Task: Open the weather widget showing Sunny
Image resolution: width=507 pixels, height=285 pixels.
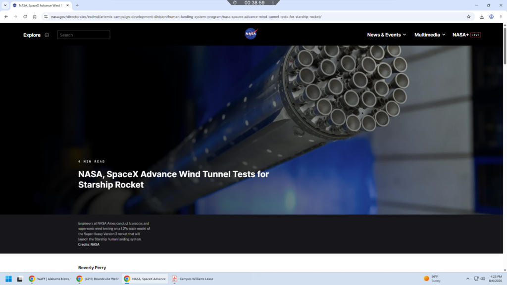Action: pyautogui.click(x=432, y=279)
